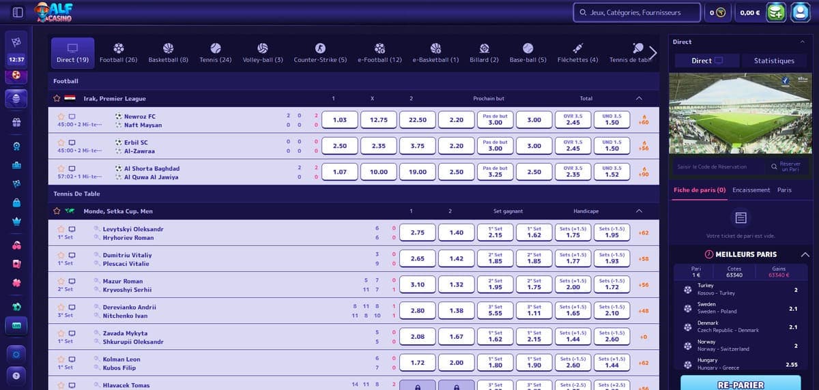The width and height of the screenshot is (819, 390).
Task: Click the live stream icon for Erbil SC match
Action: [72, 142]
